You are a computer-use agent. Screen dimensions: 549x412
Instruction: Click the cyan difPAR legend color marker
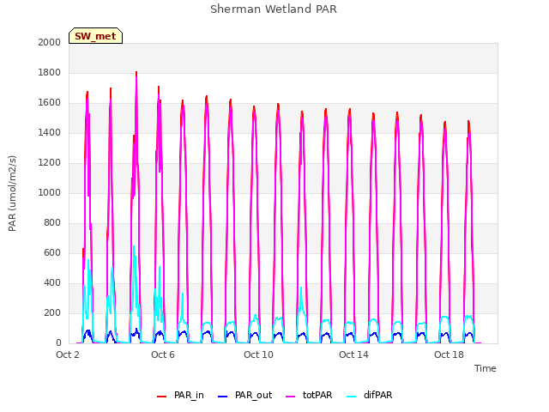[351, 397]
